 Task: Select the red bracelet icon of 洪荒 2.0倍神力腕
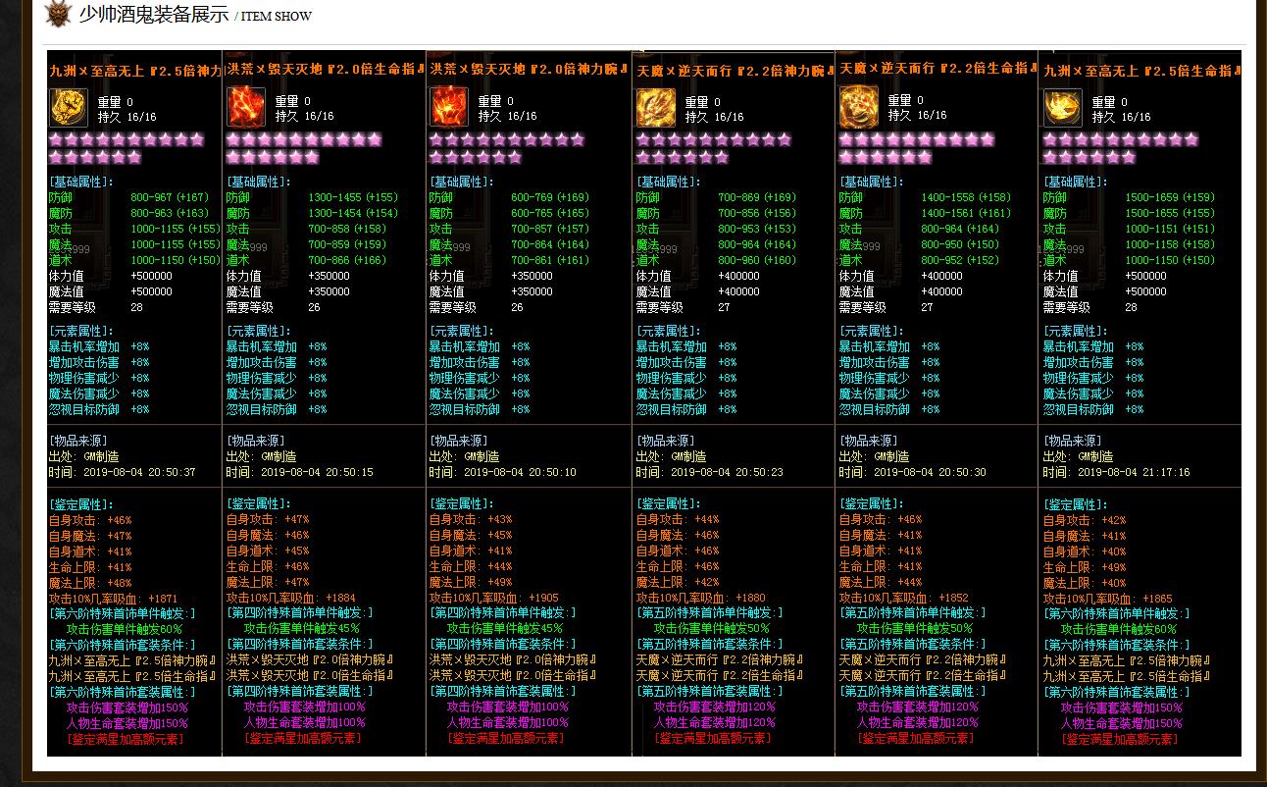tap(449, 107)
